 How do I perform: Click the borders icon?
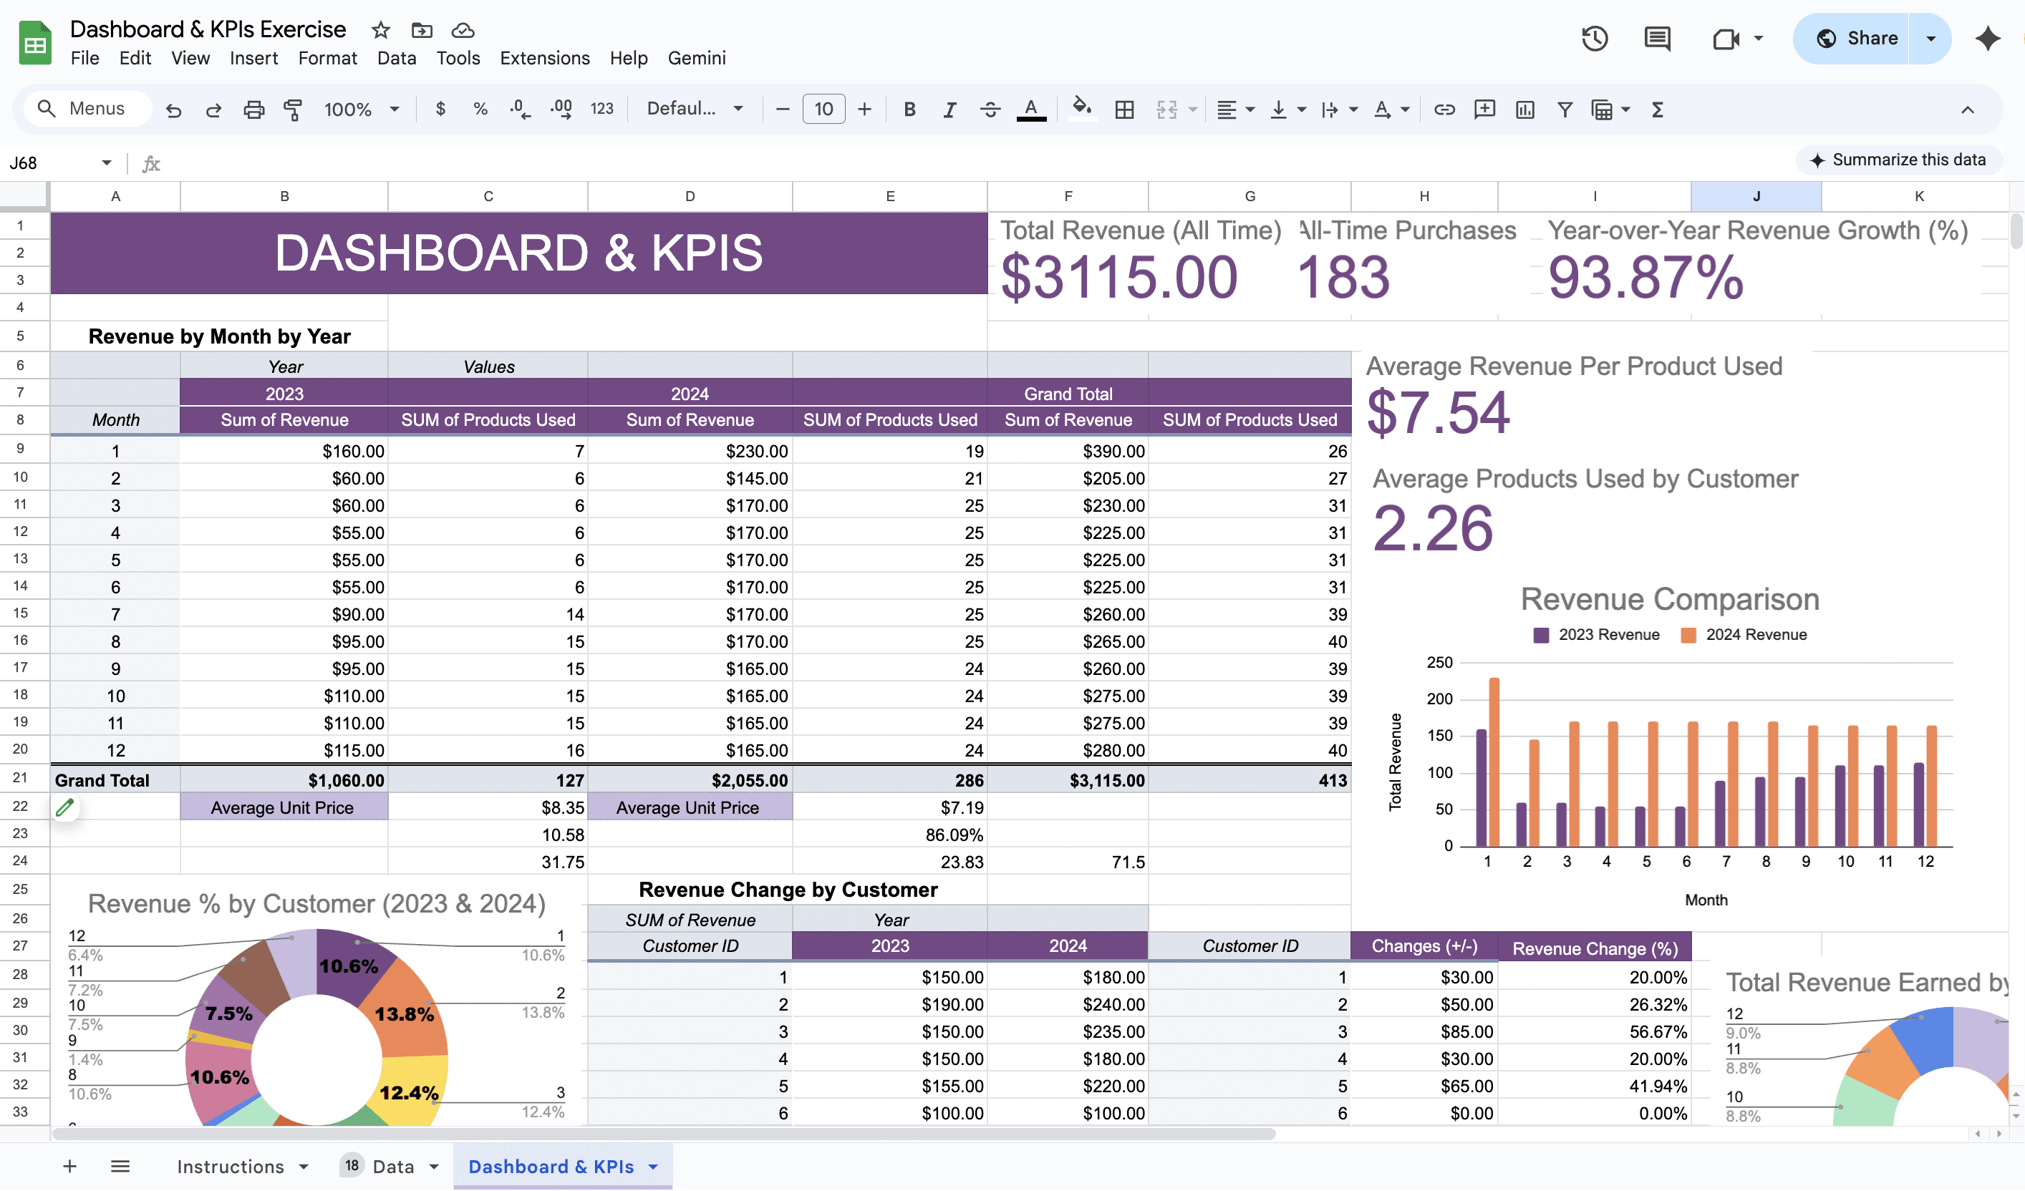[x=1124, y=110]
